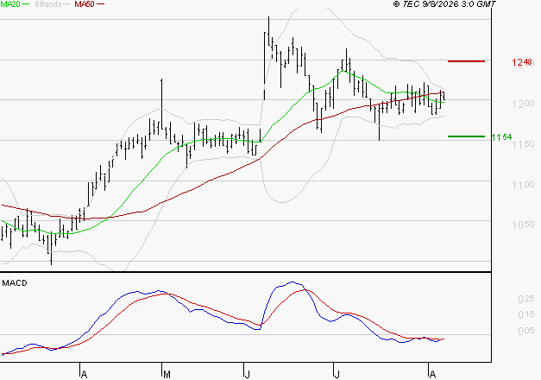The width and height of the screenshot is (541, 380).
Task: Click the red 1248 resistance level label
Action: (522, 62)
